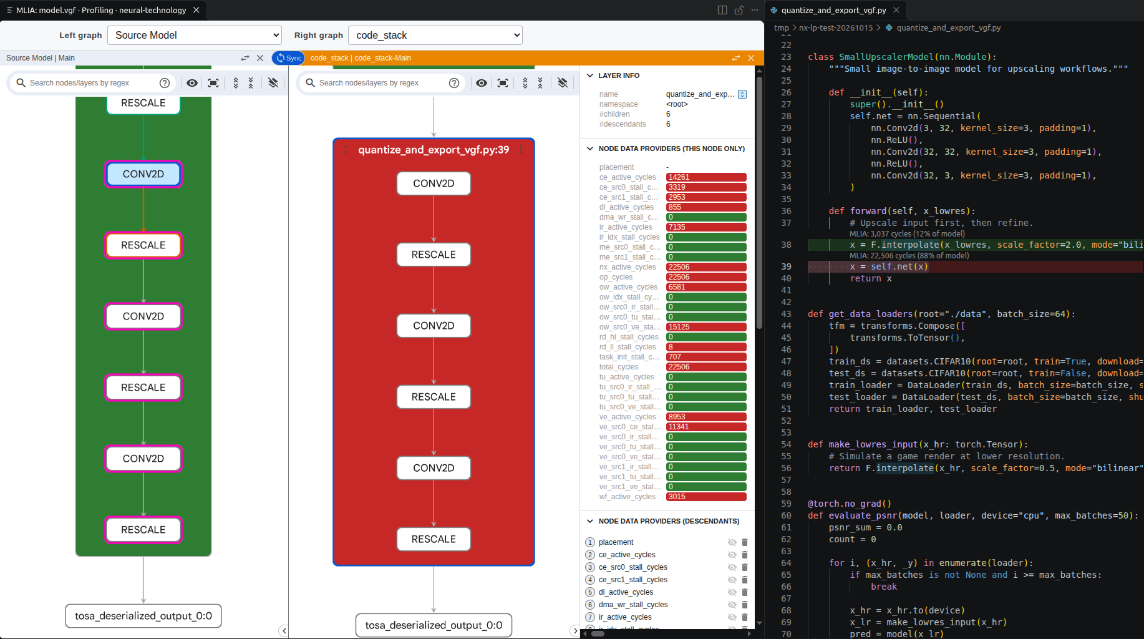Click info panel vertical scrollbar
This screenshot has height=639, width=1144.
(x=759, y=203)
